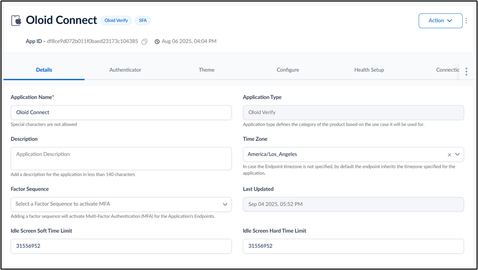This screenshot has width=478, height=270.
Task: Click the 'less than 140 characters' hint text
Action: coord(73,174)
